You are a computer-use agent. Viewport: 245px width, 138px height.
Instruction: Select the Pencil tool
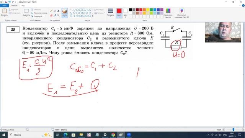pos(51,11)
